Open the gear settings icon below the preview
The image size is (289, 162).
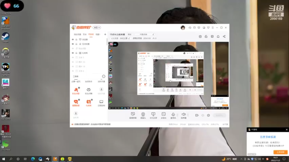click(208, 115)
